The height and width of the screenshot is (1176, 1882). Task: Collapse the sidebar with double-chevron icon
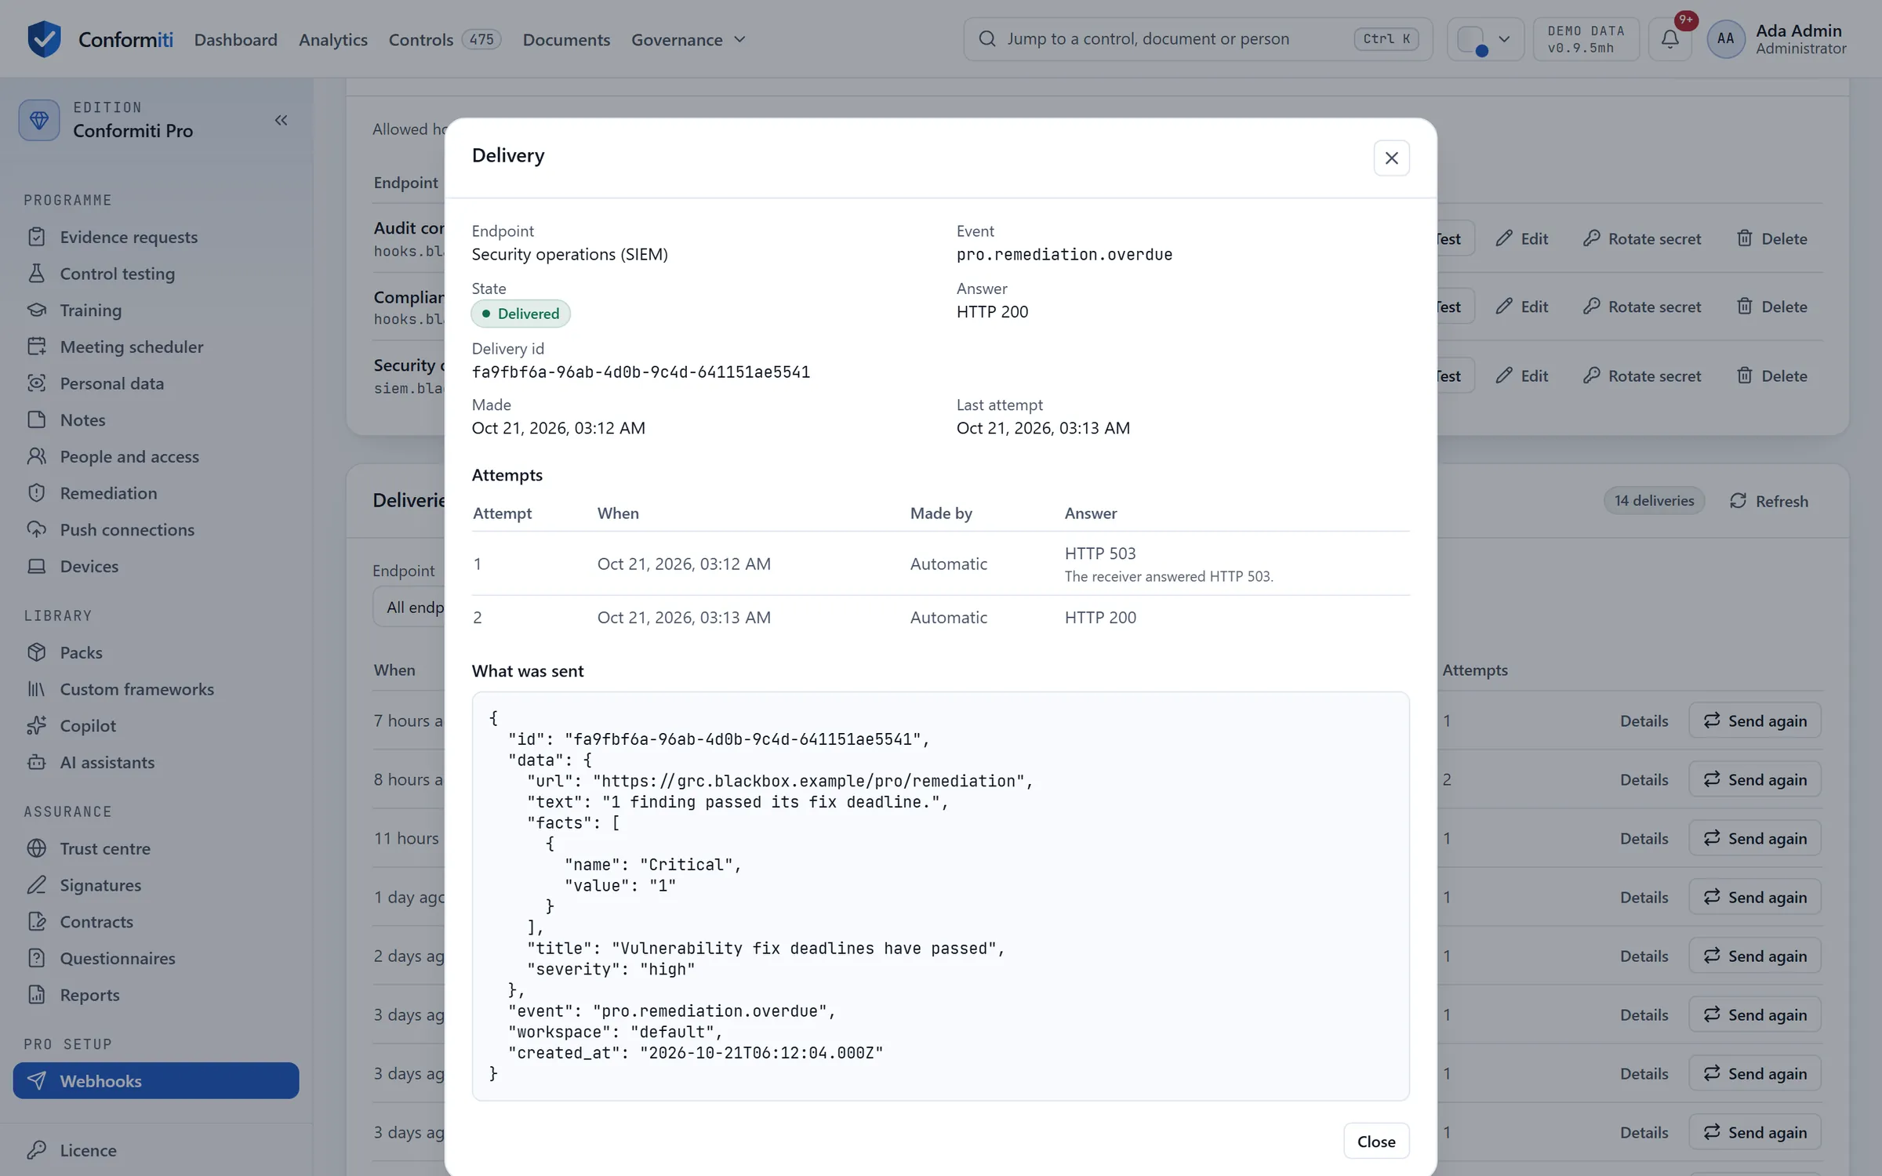click(281, 120)
